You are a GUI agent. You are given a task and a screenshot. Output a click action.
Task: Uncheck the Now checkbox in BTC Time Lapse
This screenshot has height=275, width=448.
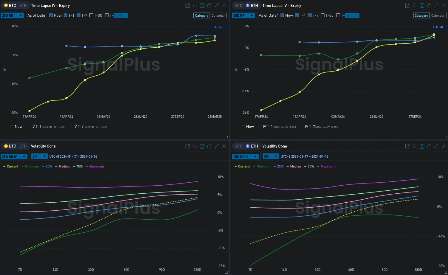[51, 15]
